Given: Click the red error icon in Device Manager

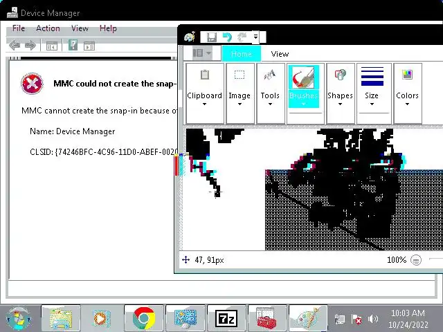Looking at the screenshot, I should click(32, 84).
